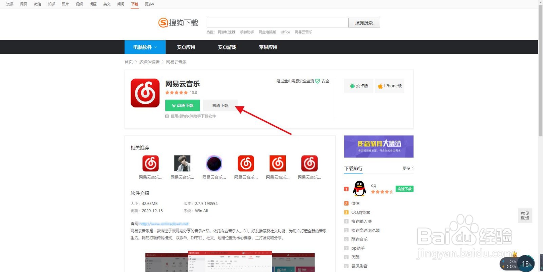Switch to 安卓游戏 tab

227,47
